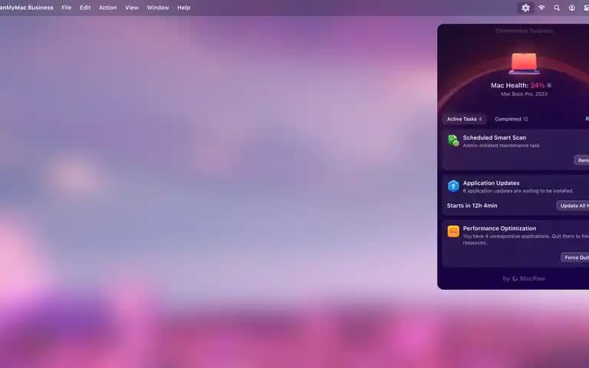
Task: Open the File menu
Action: (67, 8)
